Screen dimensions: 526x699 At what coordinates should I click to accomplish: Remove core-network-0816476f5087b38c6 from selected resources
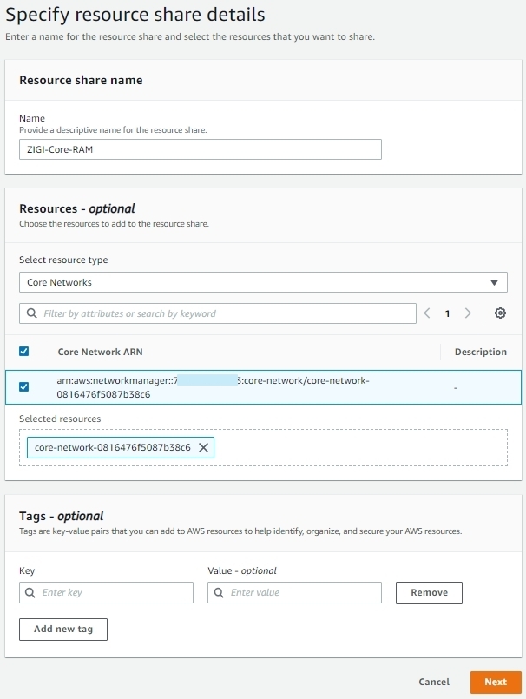(x=203, y=447)
